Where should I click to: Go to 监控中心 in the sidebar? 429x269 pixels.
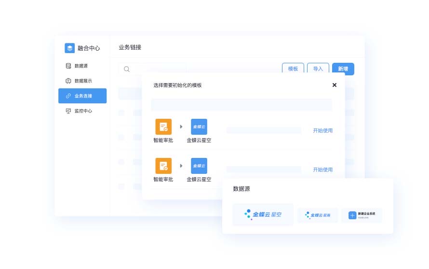click(82, 111)
